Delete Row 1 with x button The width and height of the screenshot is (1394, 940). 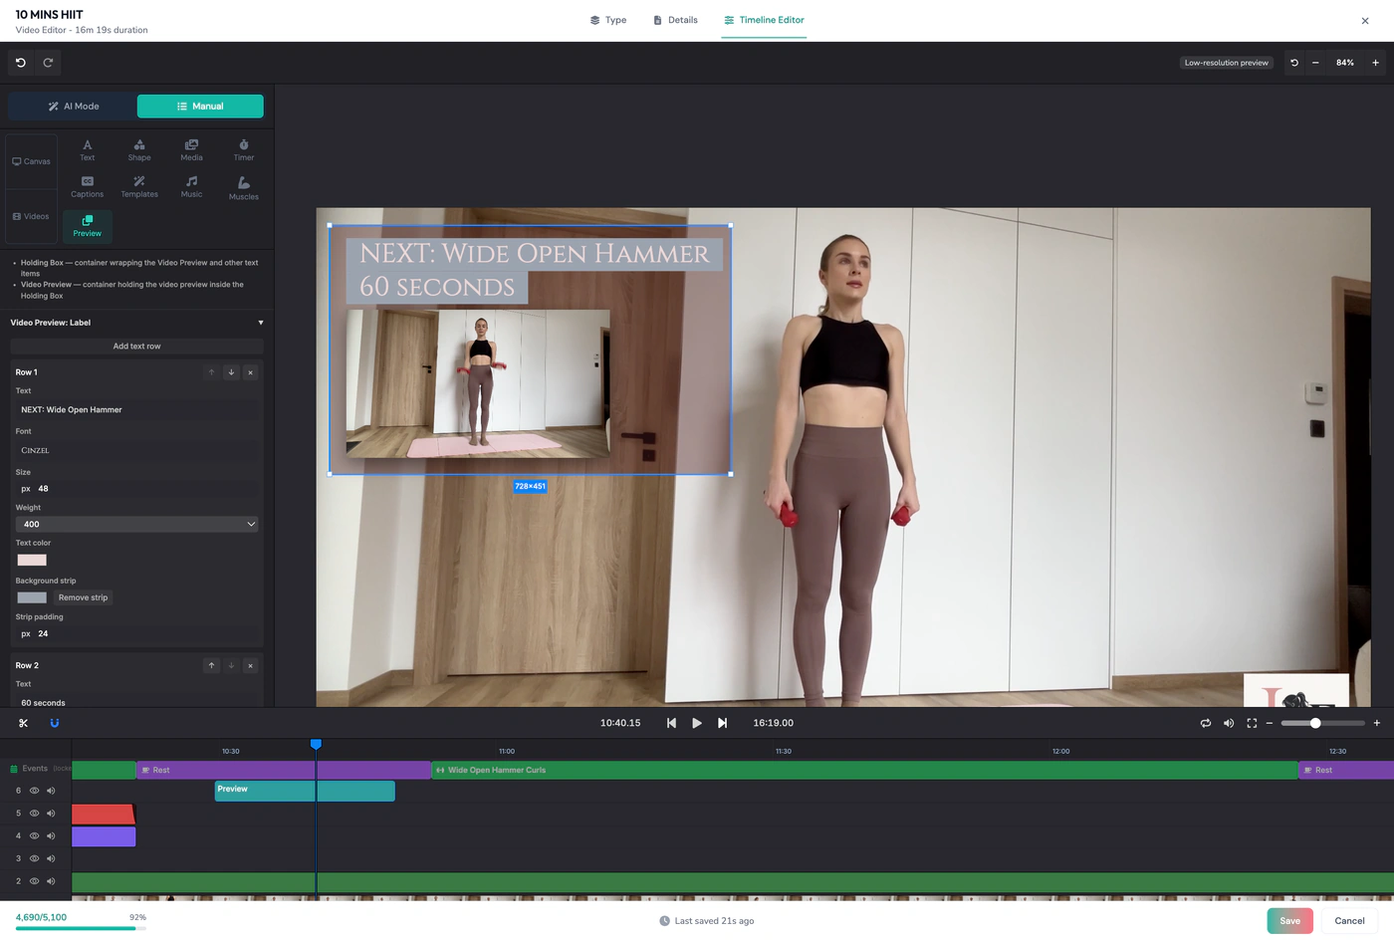250,372
